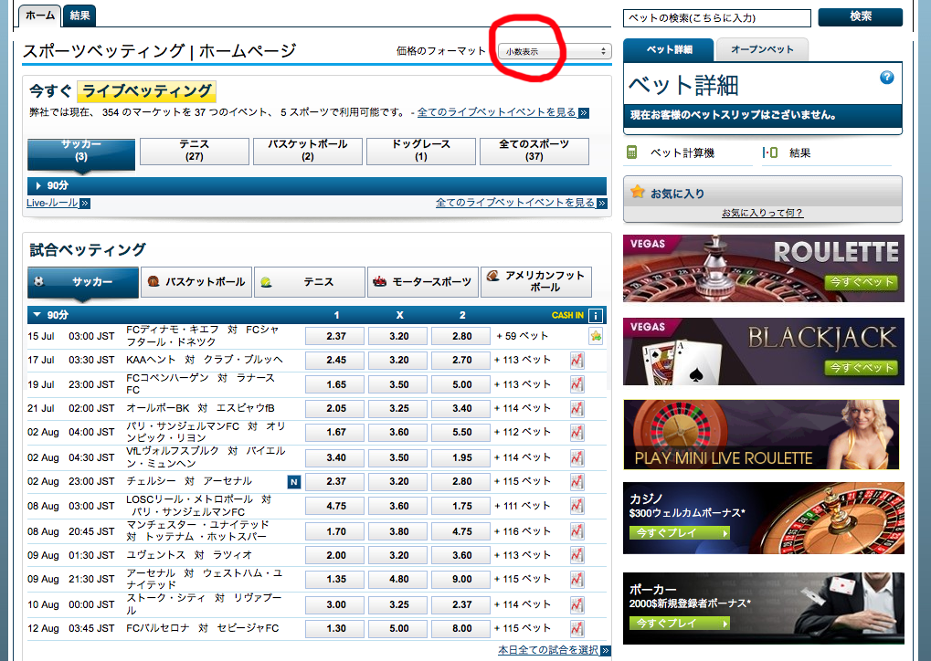
Task: Open the price format (小数表示) dropdown
Action: (555, 51)
